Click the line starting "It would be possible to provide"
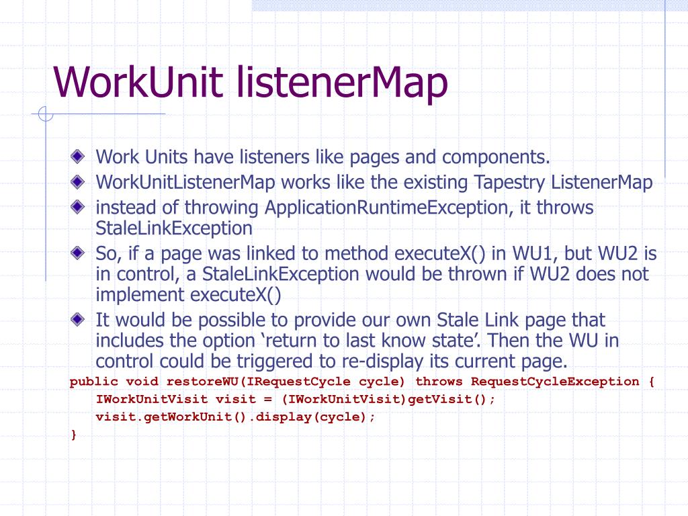Image resolution: width=688 pixels, height=516 pixels. coord(350,320)
